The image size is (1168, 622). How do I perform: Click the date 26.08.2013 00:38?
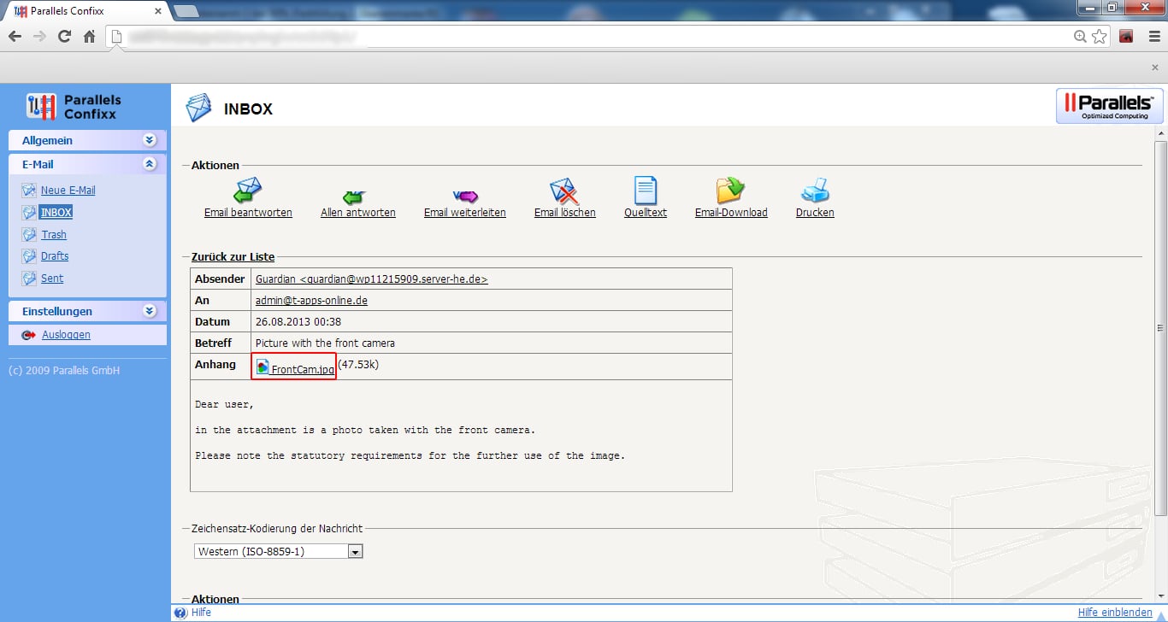298,322
